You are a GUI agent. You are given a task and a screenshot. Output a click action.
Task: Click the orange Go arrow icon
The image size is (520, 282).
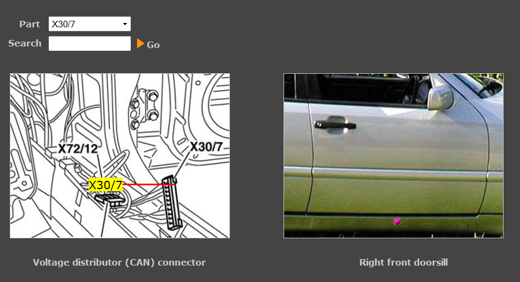coord(140,43)
